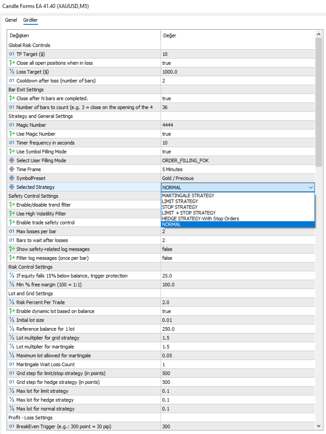The image size is (326, 434).
Task: Click the boolean arrow icon beside Use Magic Number
Action: click(12, 134)
